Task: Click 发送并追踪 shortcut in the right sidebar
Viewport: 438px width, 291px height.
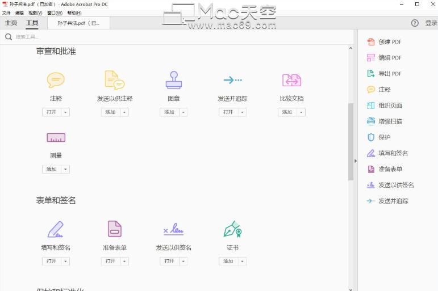Action: pos(387,201)
